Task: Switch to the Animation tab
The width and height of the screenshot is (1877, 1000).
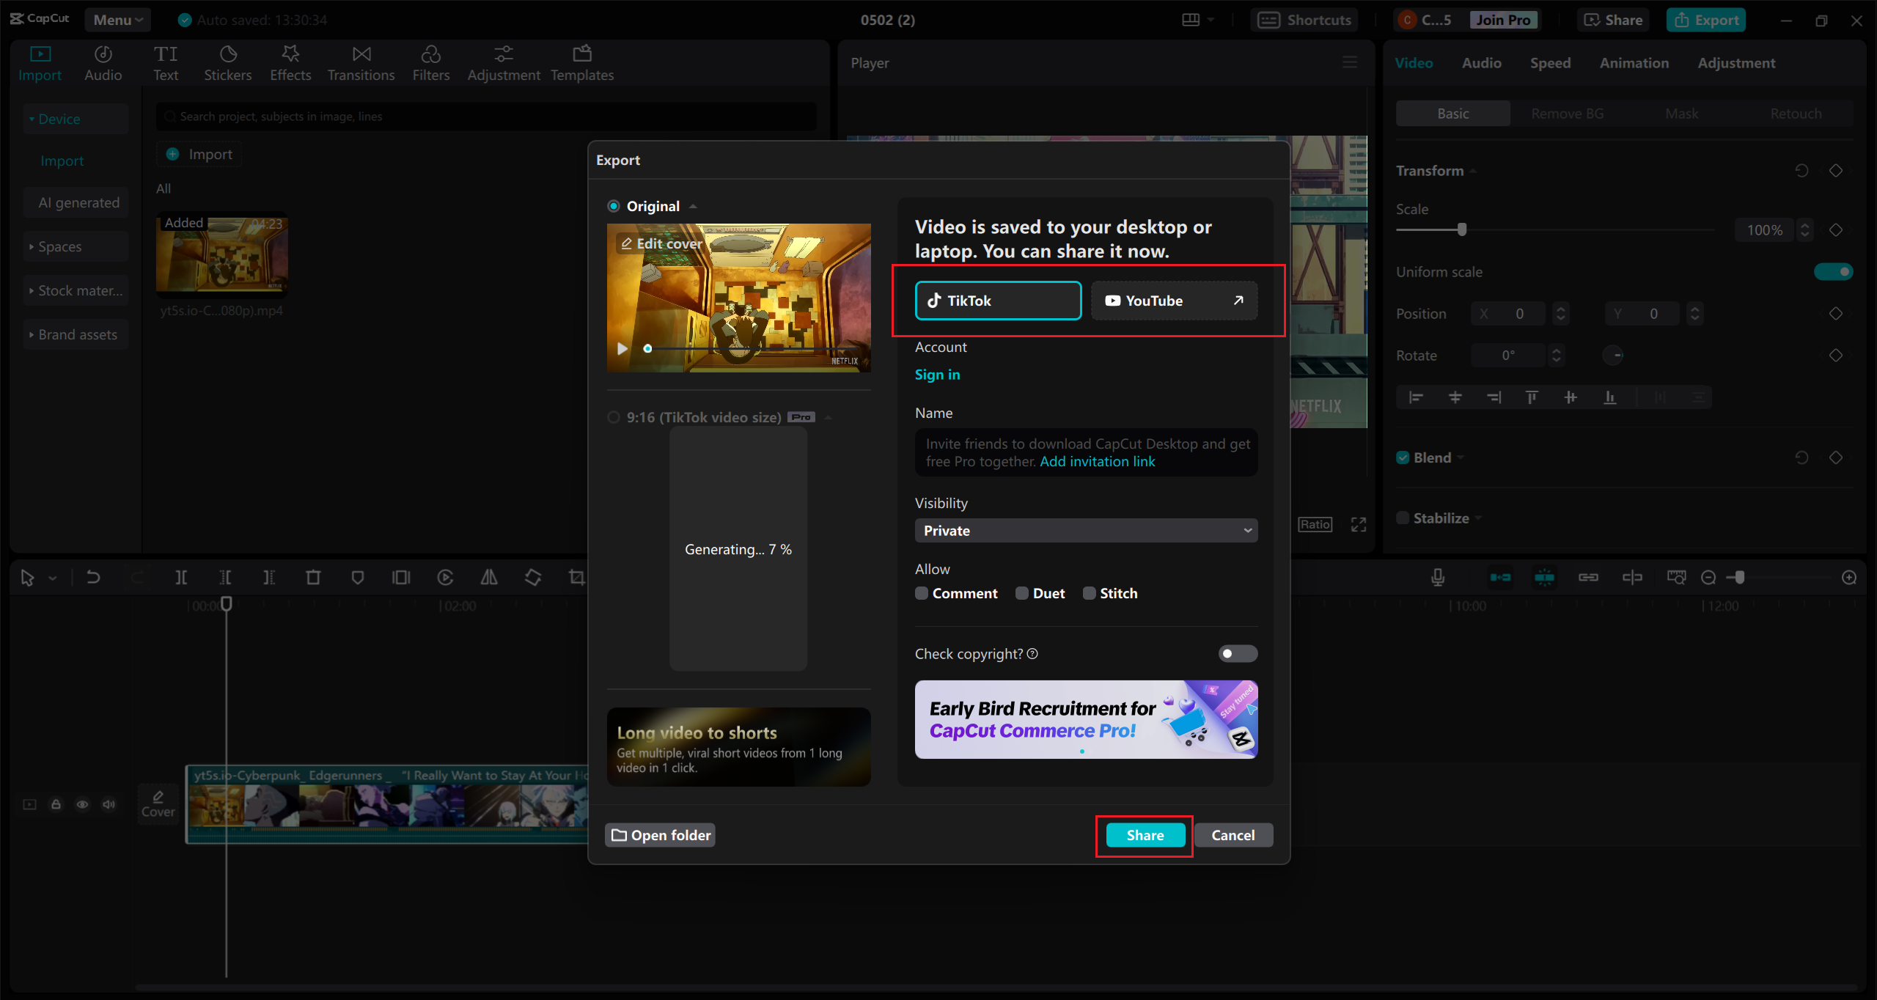Action: (1634, 63)
